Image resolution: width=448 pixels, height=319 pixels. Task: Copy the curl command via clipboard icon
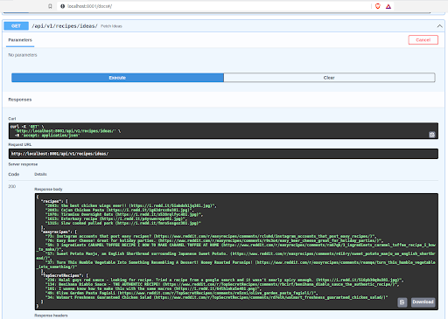tap(432, 135)
